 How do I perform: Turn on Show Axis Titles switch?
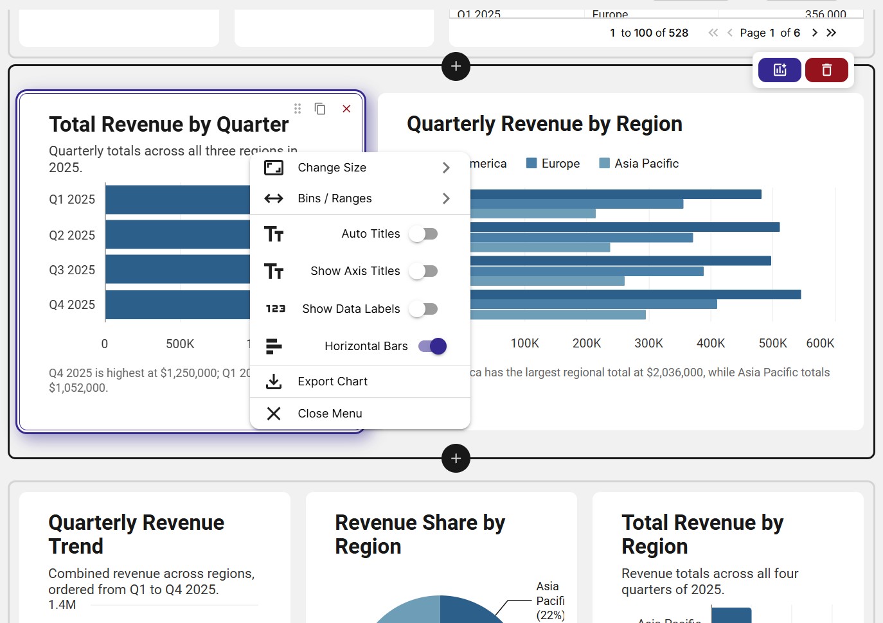424,271
